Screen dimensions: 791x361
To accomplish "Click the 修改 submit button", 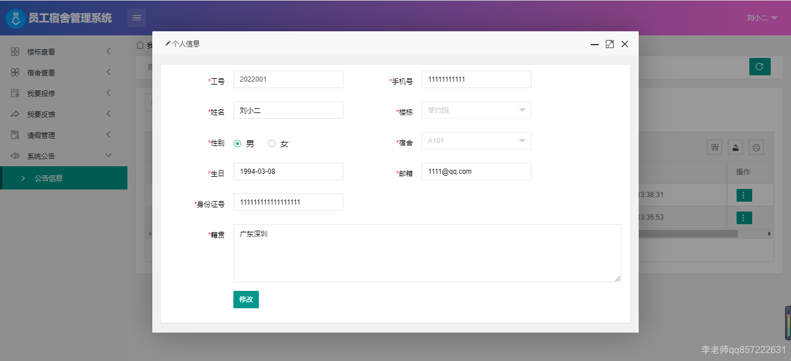I will coord(246,300).
